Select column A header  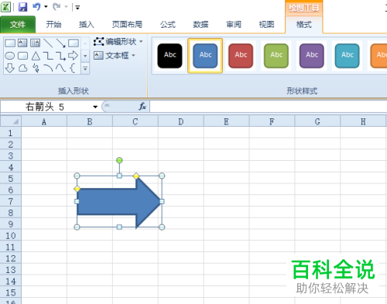point(44,121)
